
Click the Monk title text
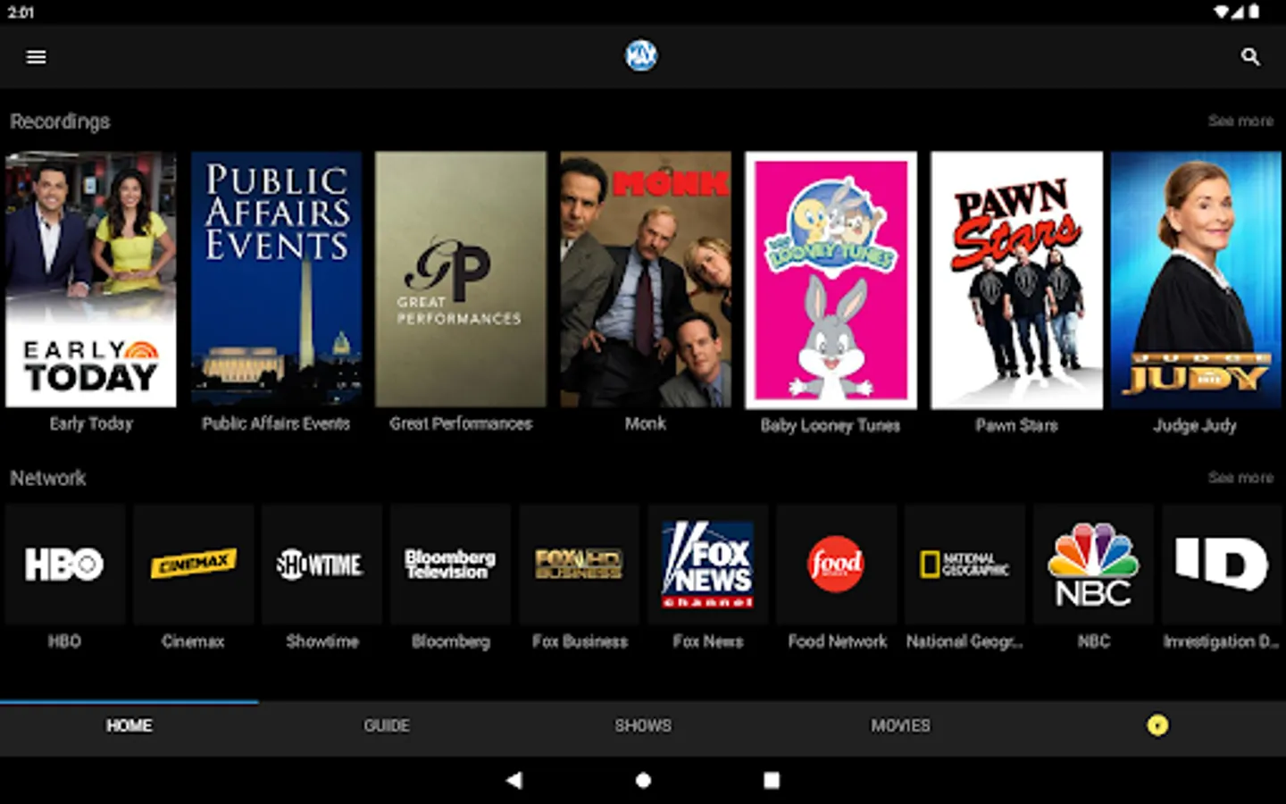click(646, 423)
